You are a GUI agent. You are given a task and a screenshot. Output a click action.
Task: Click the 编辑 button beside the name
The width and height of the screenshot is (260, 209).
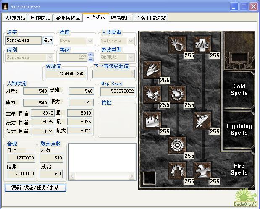(x=48, y=40)
